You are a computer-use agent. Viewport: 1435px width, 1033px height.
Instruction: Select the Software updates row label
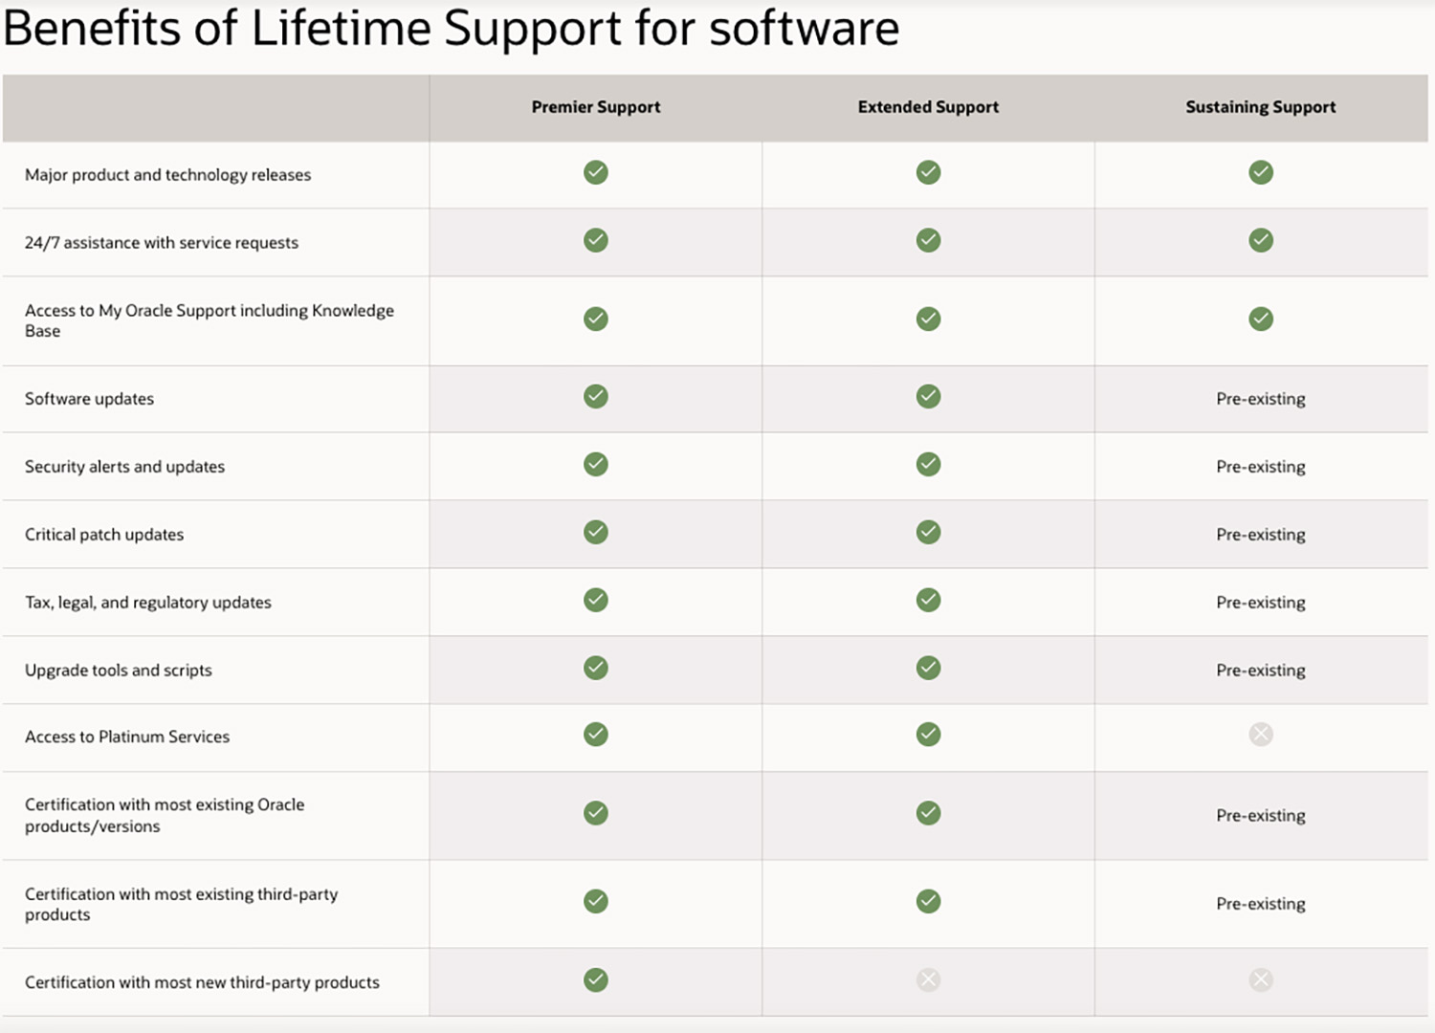89,399
